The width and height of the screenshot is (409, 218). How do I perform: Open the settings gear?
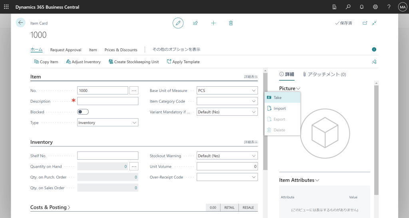375,7
